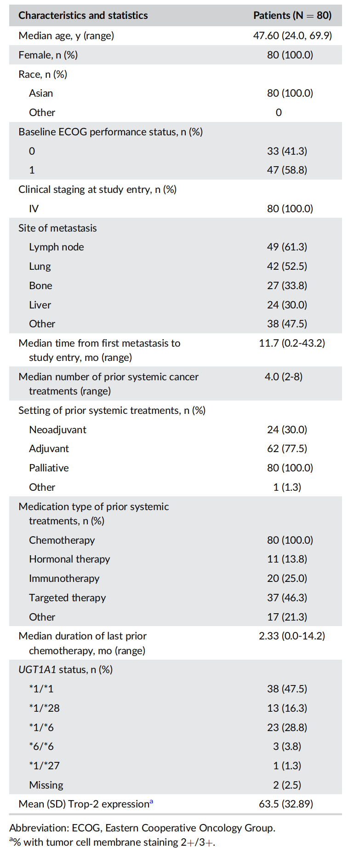
Task: Click the "Female, n (%)" row label
Action: pos(48,55)
